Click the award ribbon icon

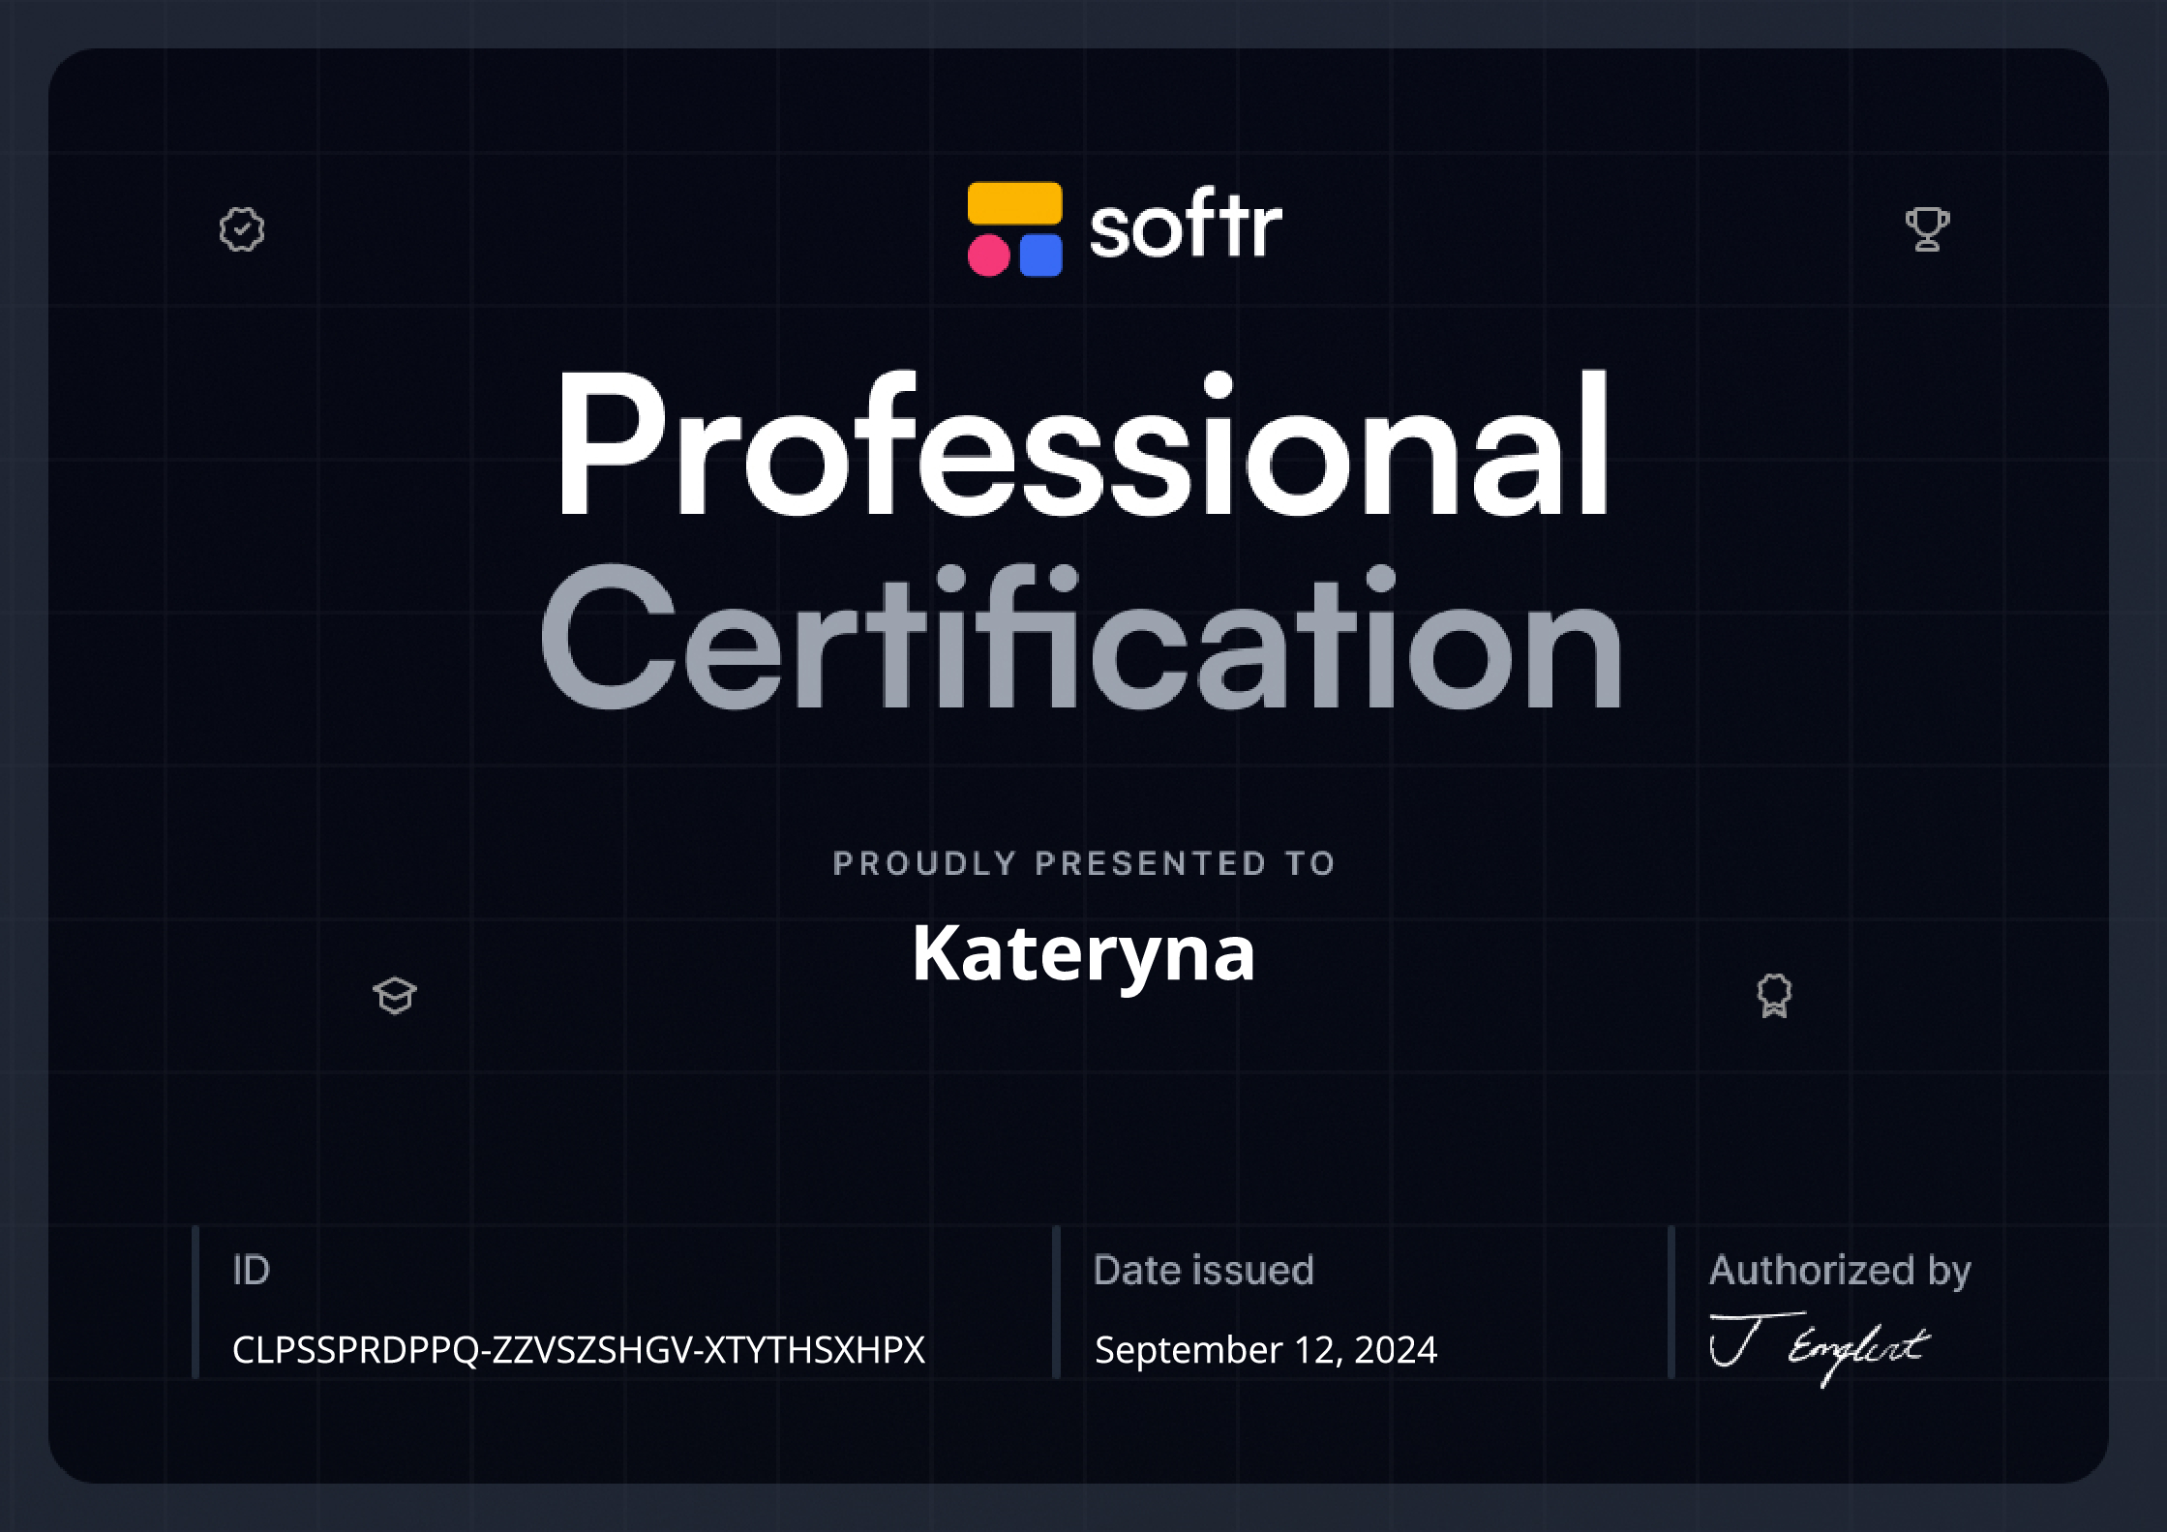(x=1774, y=996)
